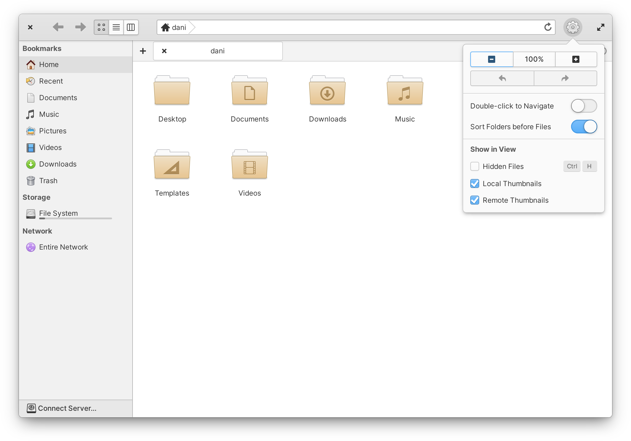
Task: Add new tab with plus button
Action: (x=143, y=50)
